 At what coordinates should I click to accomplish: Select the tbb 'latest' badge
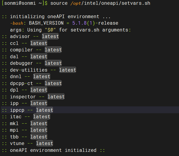pos(39,137)
